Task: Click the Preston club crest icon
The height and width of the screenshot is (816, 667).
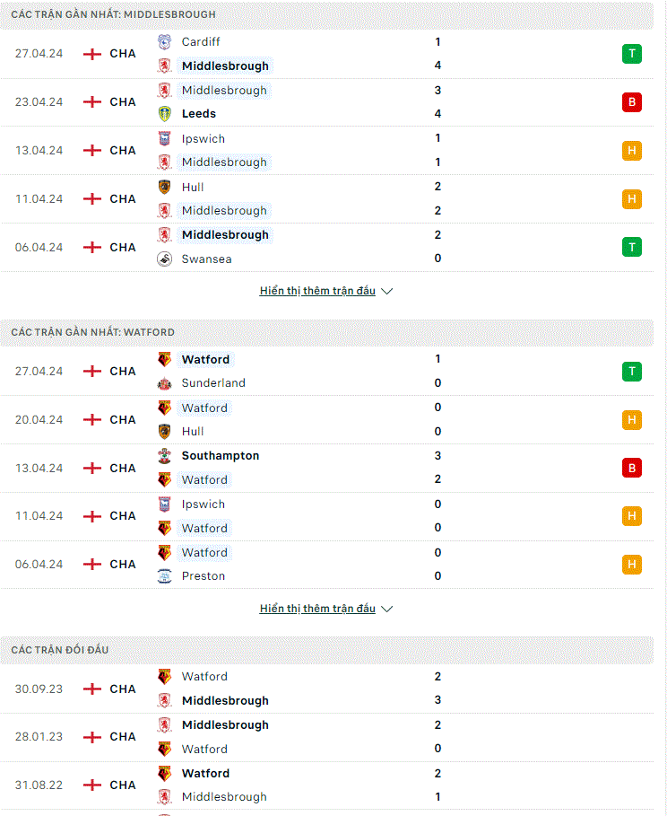Action: click(x=164, y=576)
